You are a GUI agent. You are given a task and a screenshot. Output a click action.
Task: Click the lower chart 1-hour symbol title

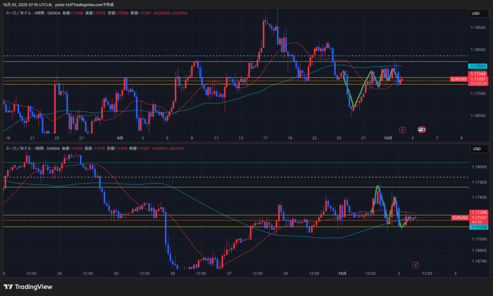[x=33, y=148]
